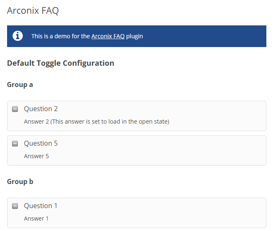The height and width of the screenshot is (231, 278).
Task: Click the Group b heading
Action: [x=20, y=181]
